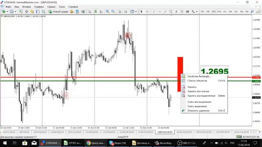Select the text A tool

(176, 11)
